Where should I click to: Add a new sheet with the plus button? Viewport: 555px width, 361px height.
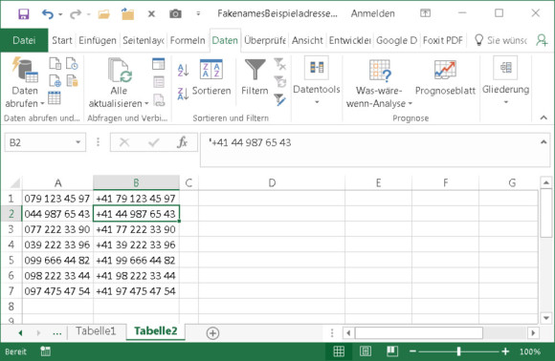tap(212, 333)
